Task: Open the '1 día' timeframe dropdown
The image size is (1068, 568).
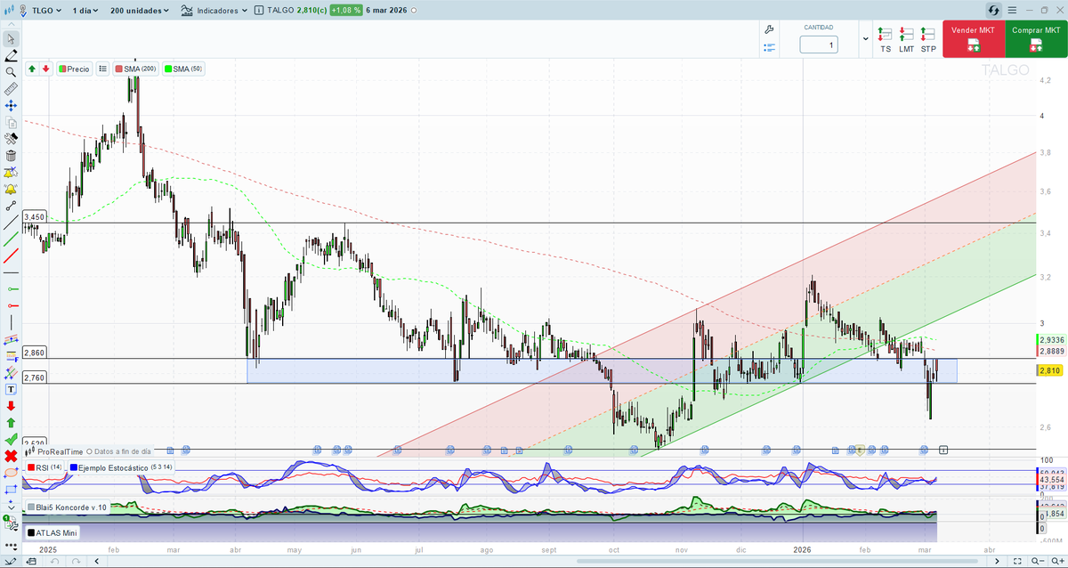Action: tap(85, 11)
